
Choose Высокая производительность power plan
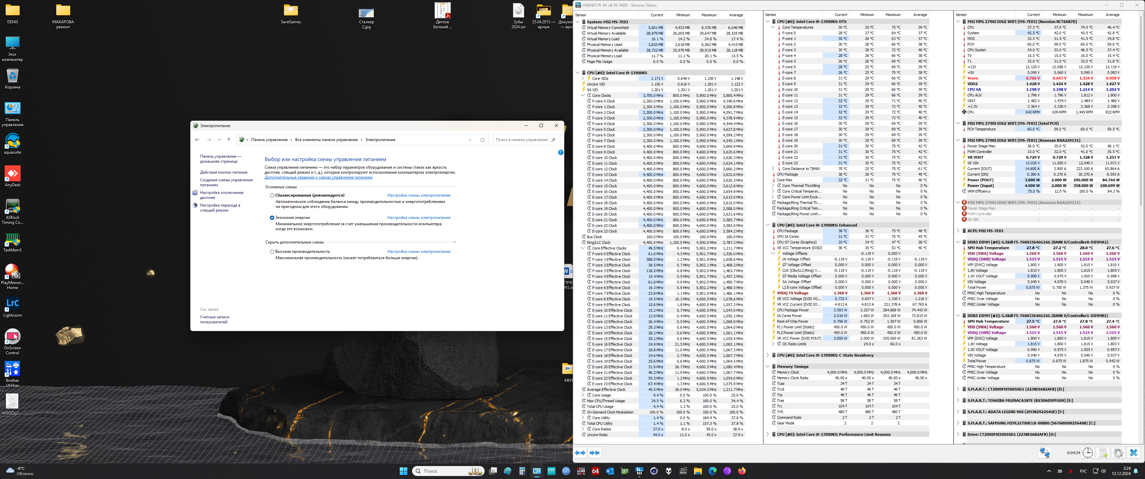(272, 251)
